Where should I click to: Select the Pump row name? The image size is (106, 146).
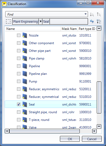click(x=33, y=81)
